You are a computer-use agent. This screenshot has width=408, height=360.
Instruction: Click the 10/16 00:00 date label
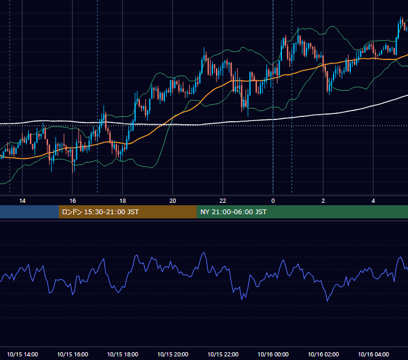coord(273,354)
